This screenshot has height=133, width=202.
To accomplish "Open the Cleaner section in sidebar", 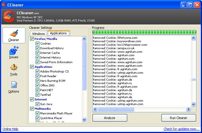I will [x=14, y=35].
